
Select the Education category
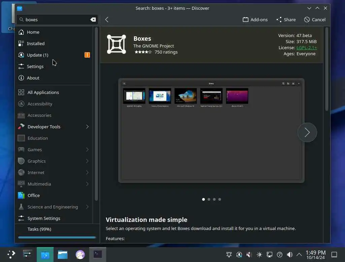(x=54, y=138)
